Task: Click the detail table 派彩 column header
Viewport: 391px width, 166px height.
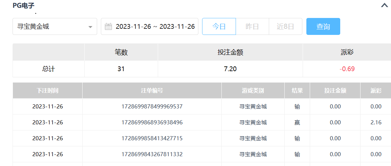Action: coord(376,90)
